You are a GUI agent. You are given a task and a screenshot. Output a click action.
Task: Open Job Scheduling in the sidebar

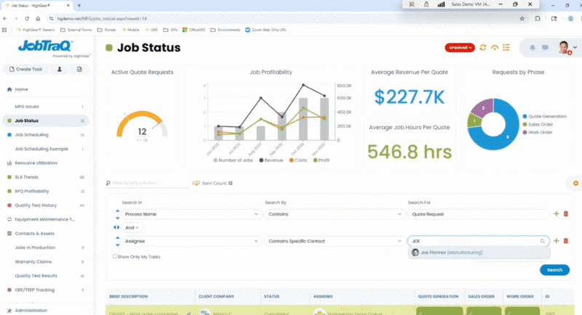(42, 134)
